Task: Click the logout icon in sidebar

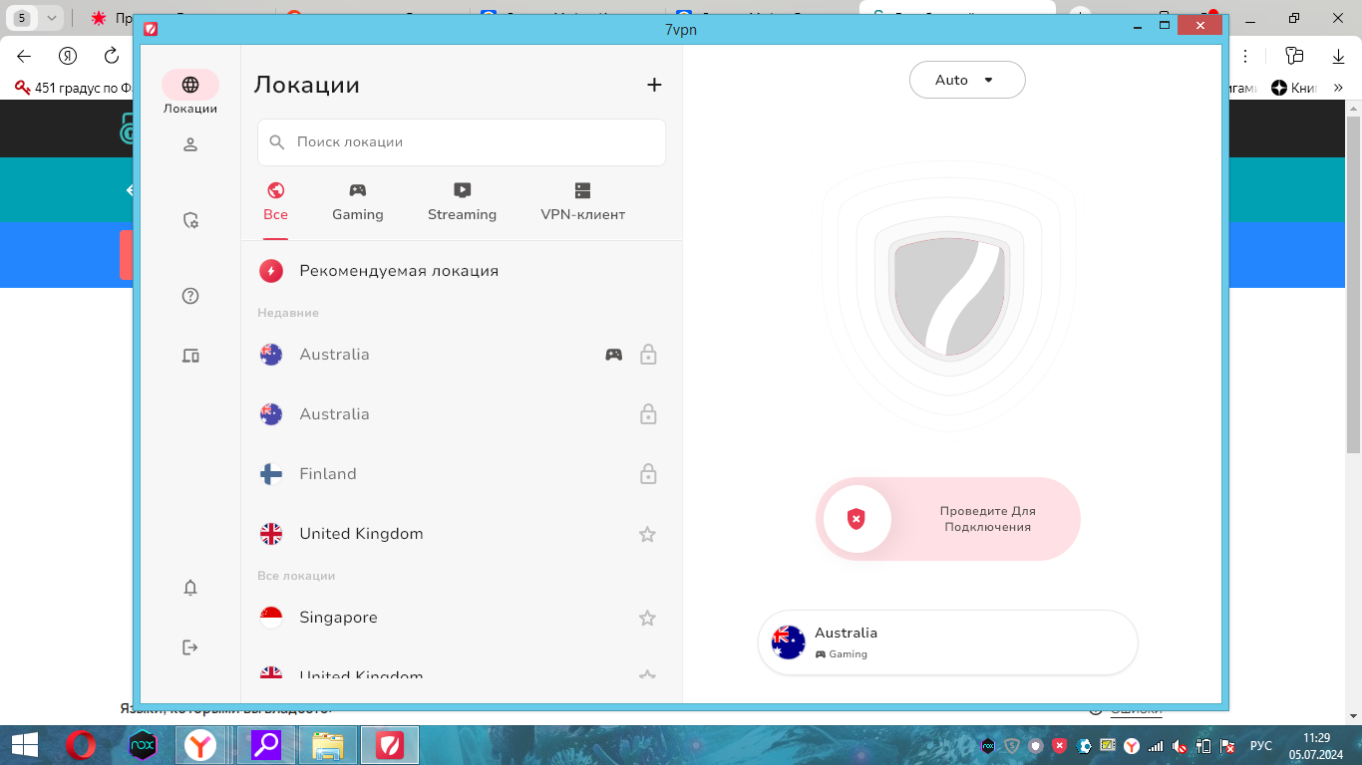Action: click(190, 647)
